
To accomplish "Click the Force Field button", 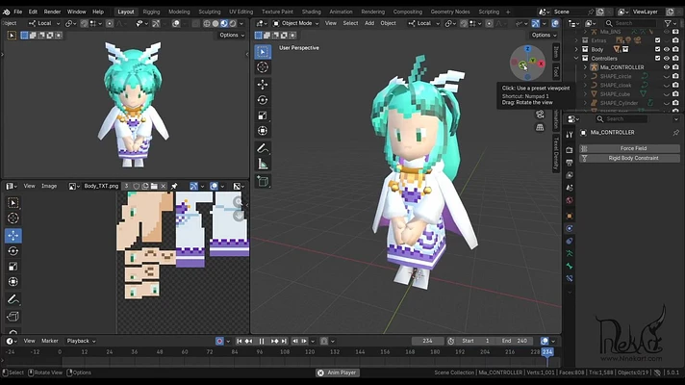I will click(629, 148).
